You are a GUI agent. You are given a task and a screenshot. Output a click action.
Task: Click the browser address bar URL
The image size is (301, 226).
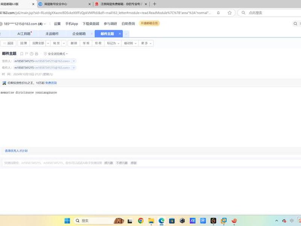(106, 13)
